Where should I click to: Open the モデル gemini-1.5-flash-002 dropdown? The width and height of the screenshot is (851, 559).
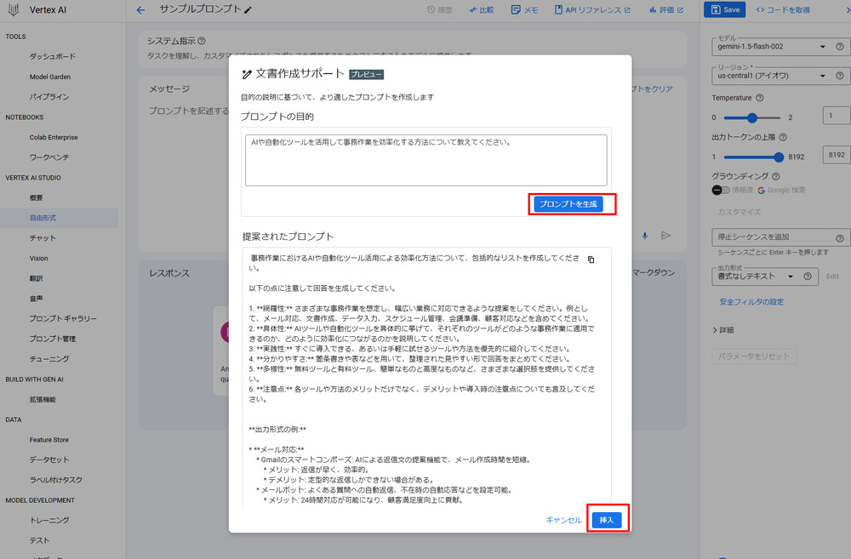(x=771, y=47)
